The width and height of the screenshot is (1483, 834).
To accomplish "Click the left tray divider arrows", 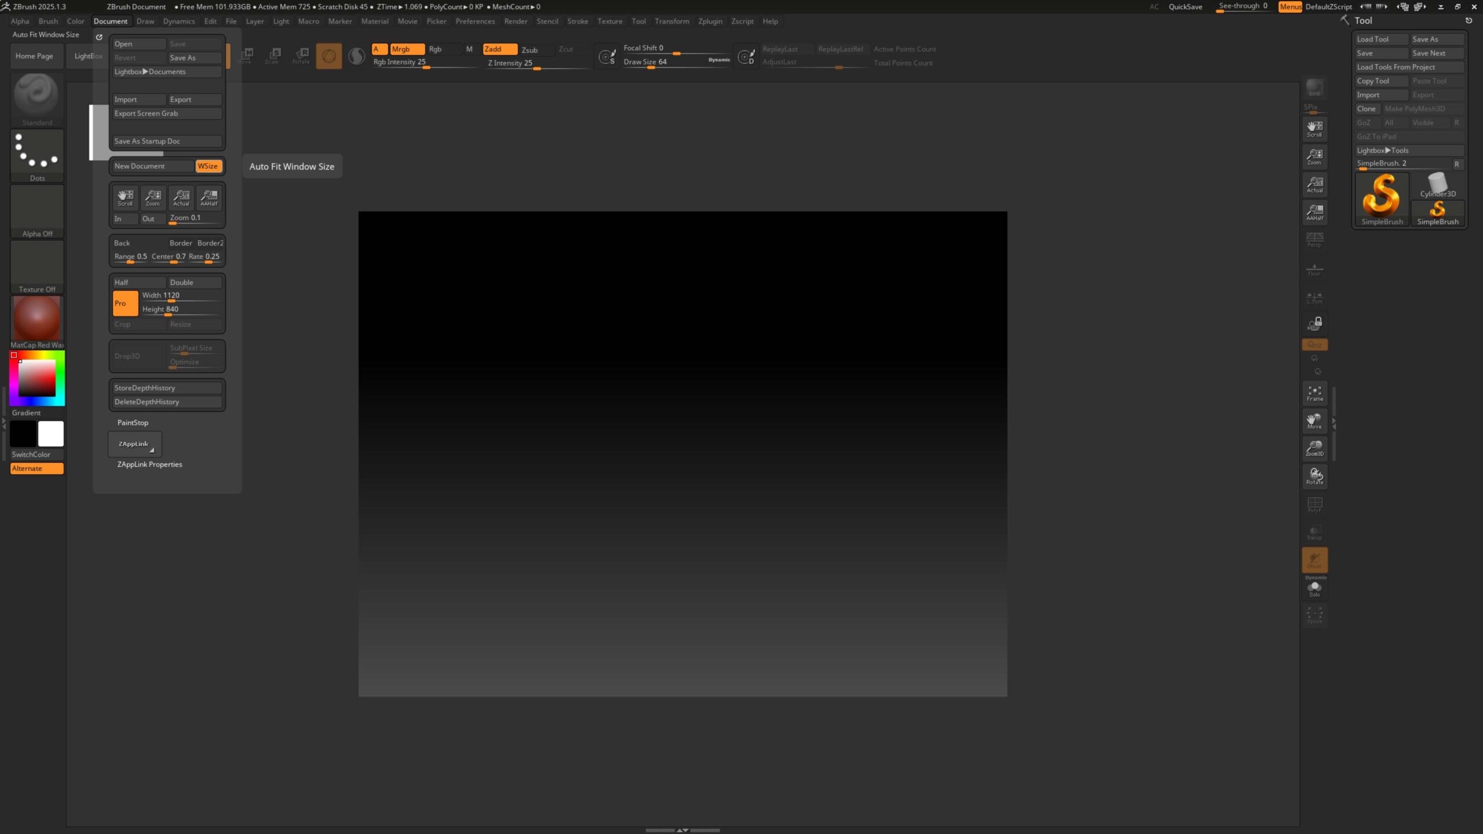I will [x=3, y=423].
